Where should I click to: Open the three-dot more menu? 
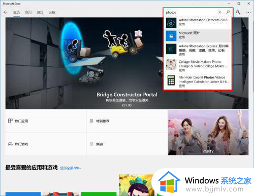[x=248, y=12]
